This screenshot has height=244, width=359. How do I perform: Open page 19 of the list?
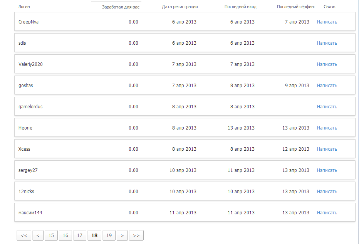pos(109,235)
